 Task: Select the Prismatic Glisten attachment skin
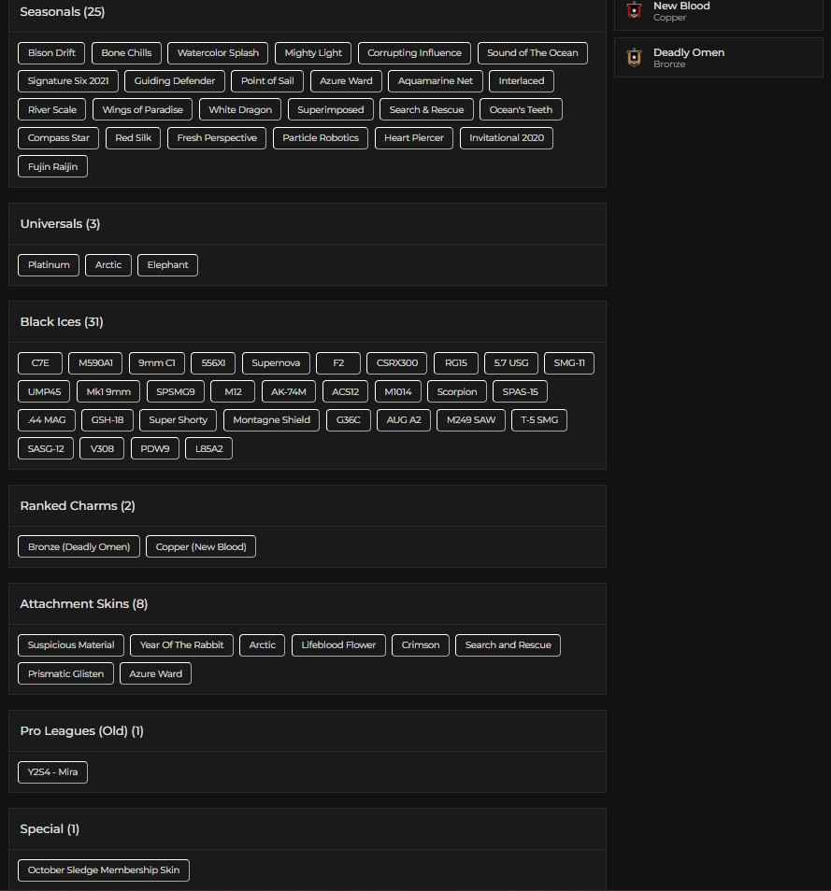(65, 673)
